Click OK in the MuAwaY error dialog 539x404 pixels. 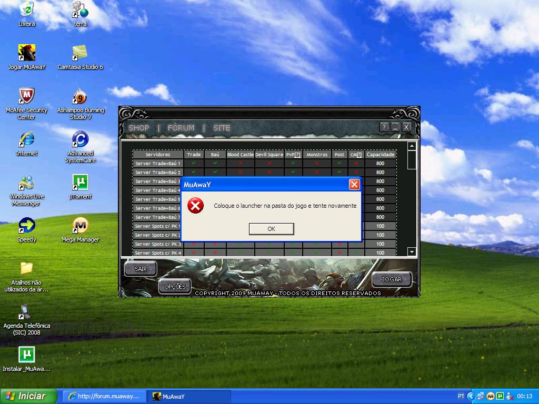click(271, 229)
